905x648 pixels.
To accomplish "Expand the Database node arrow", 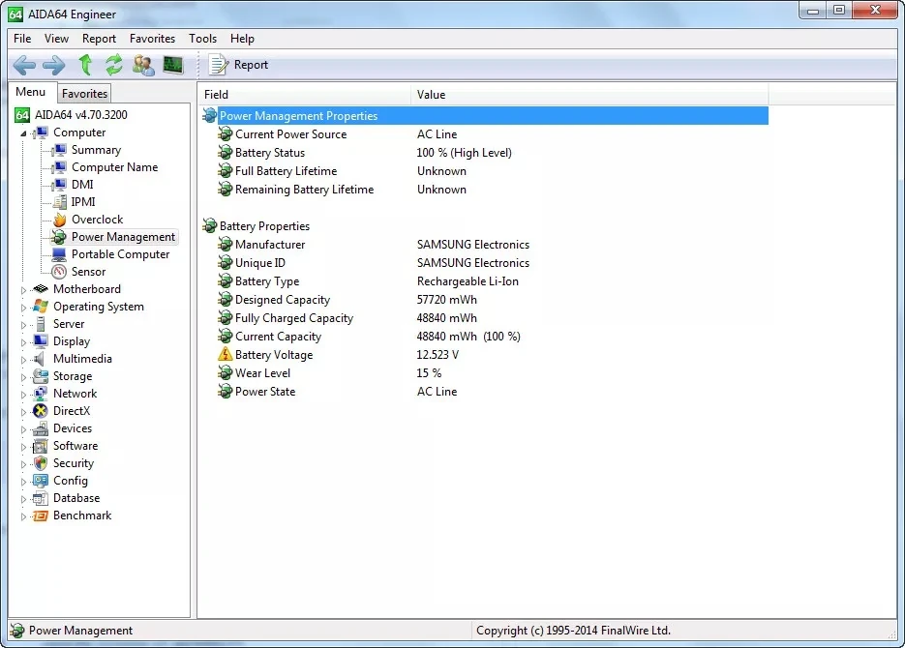I will coord(23,499).
